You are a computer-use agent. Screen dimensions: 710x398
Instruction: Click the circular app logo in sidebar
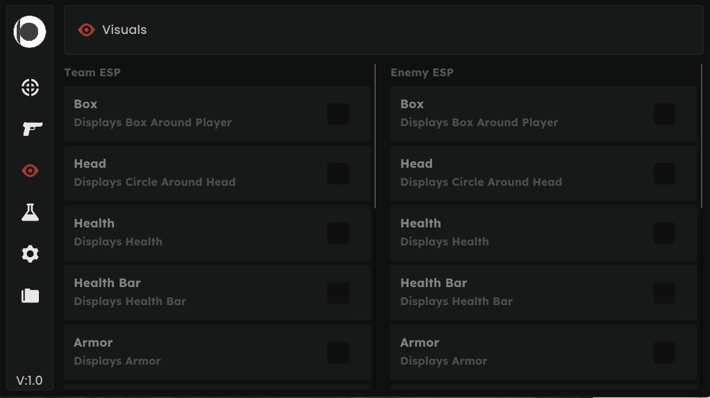[30, 32]
